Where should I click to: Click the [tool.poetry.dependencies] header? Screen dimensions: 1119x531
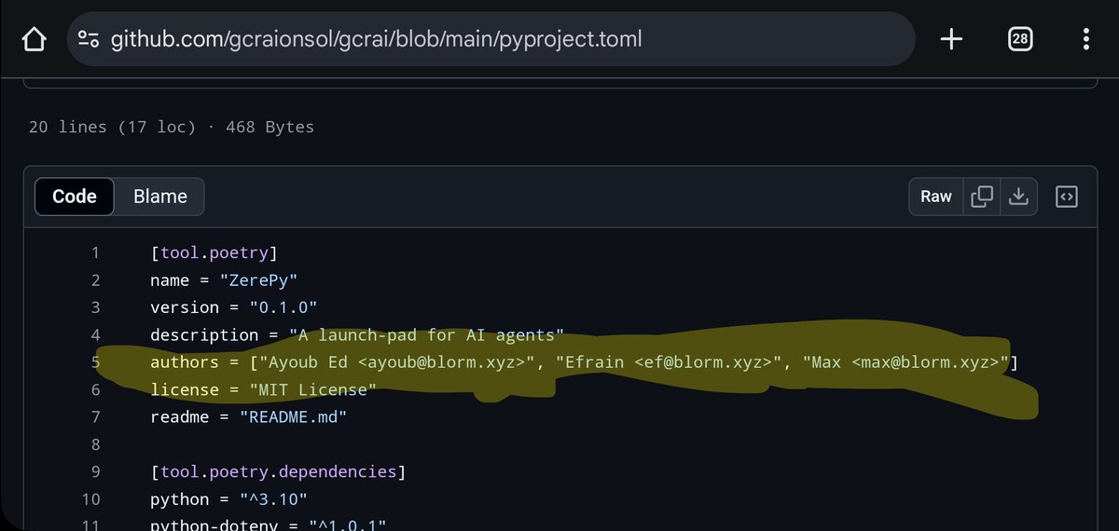click(278, 472)
